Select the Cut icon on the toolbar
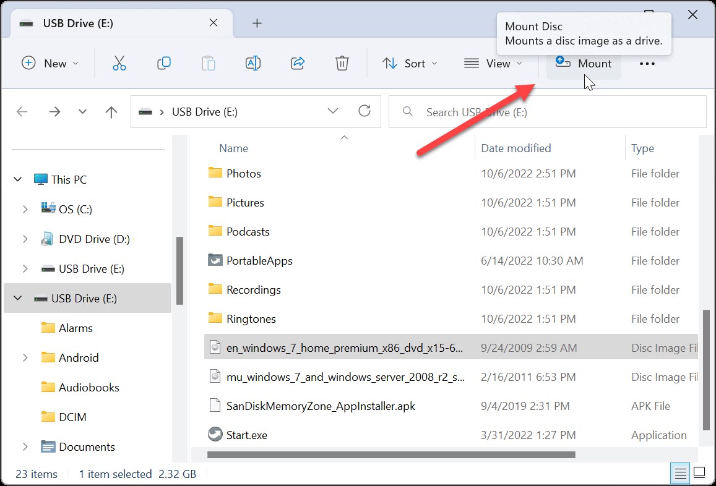Viewport: 716px width, 486px height. (119, 63)
